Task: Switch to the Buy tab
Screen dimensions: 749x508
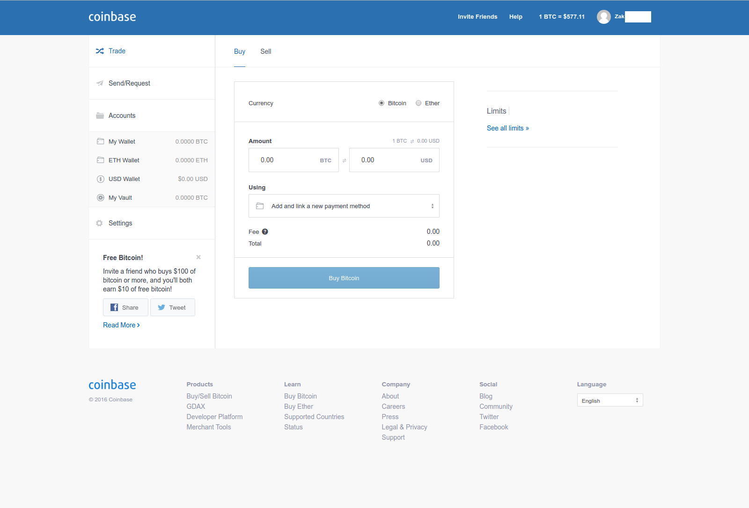Action: click(x=240, y=51)
